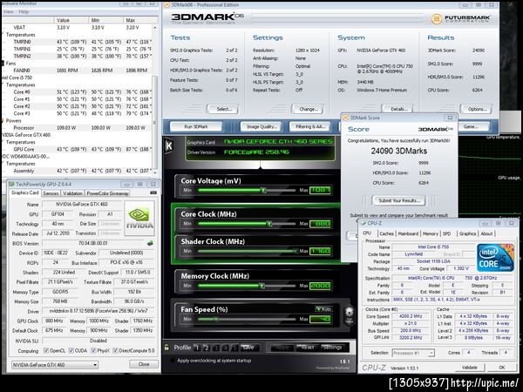Image resolution: width=523 pixels, height=392 pixels.
Task: Switch to the SPD tab in CPU-Z
Action: (x=446, y=233)
